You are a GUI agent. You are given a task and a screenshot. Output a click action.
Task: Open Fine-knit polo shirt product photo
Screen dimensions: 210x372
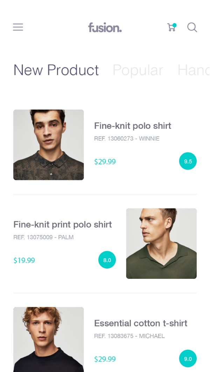[x=49, y=145]
